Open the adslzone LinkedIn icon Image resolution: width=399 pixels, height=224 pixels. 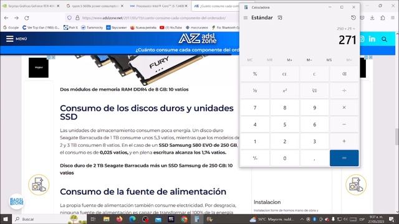(372, 39)
